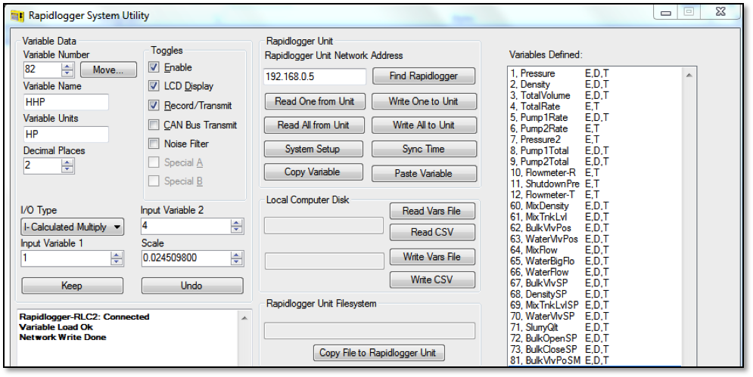The height and width of the screenshot is (377, 753).
Task: Click Read Vars File button
Action: coord(431,211)
